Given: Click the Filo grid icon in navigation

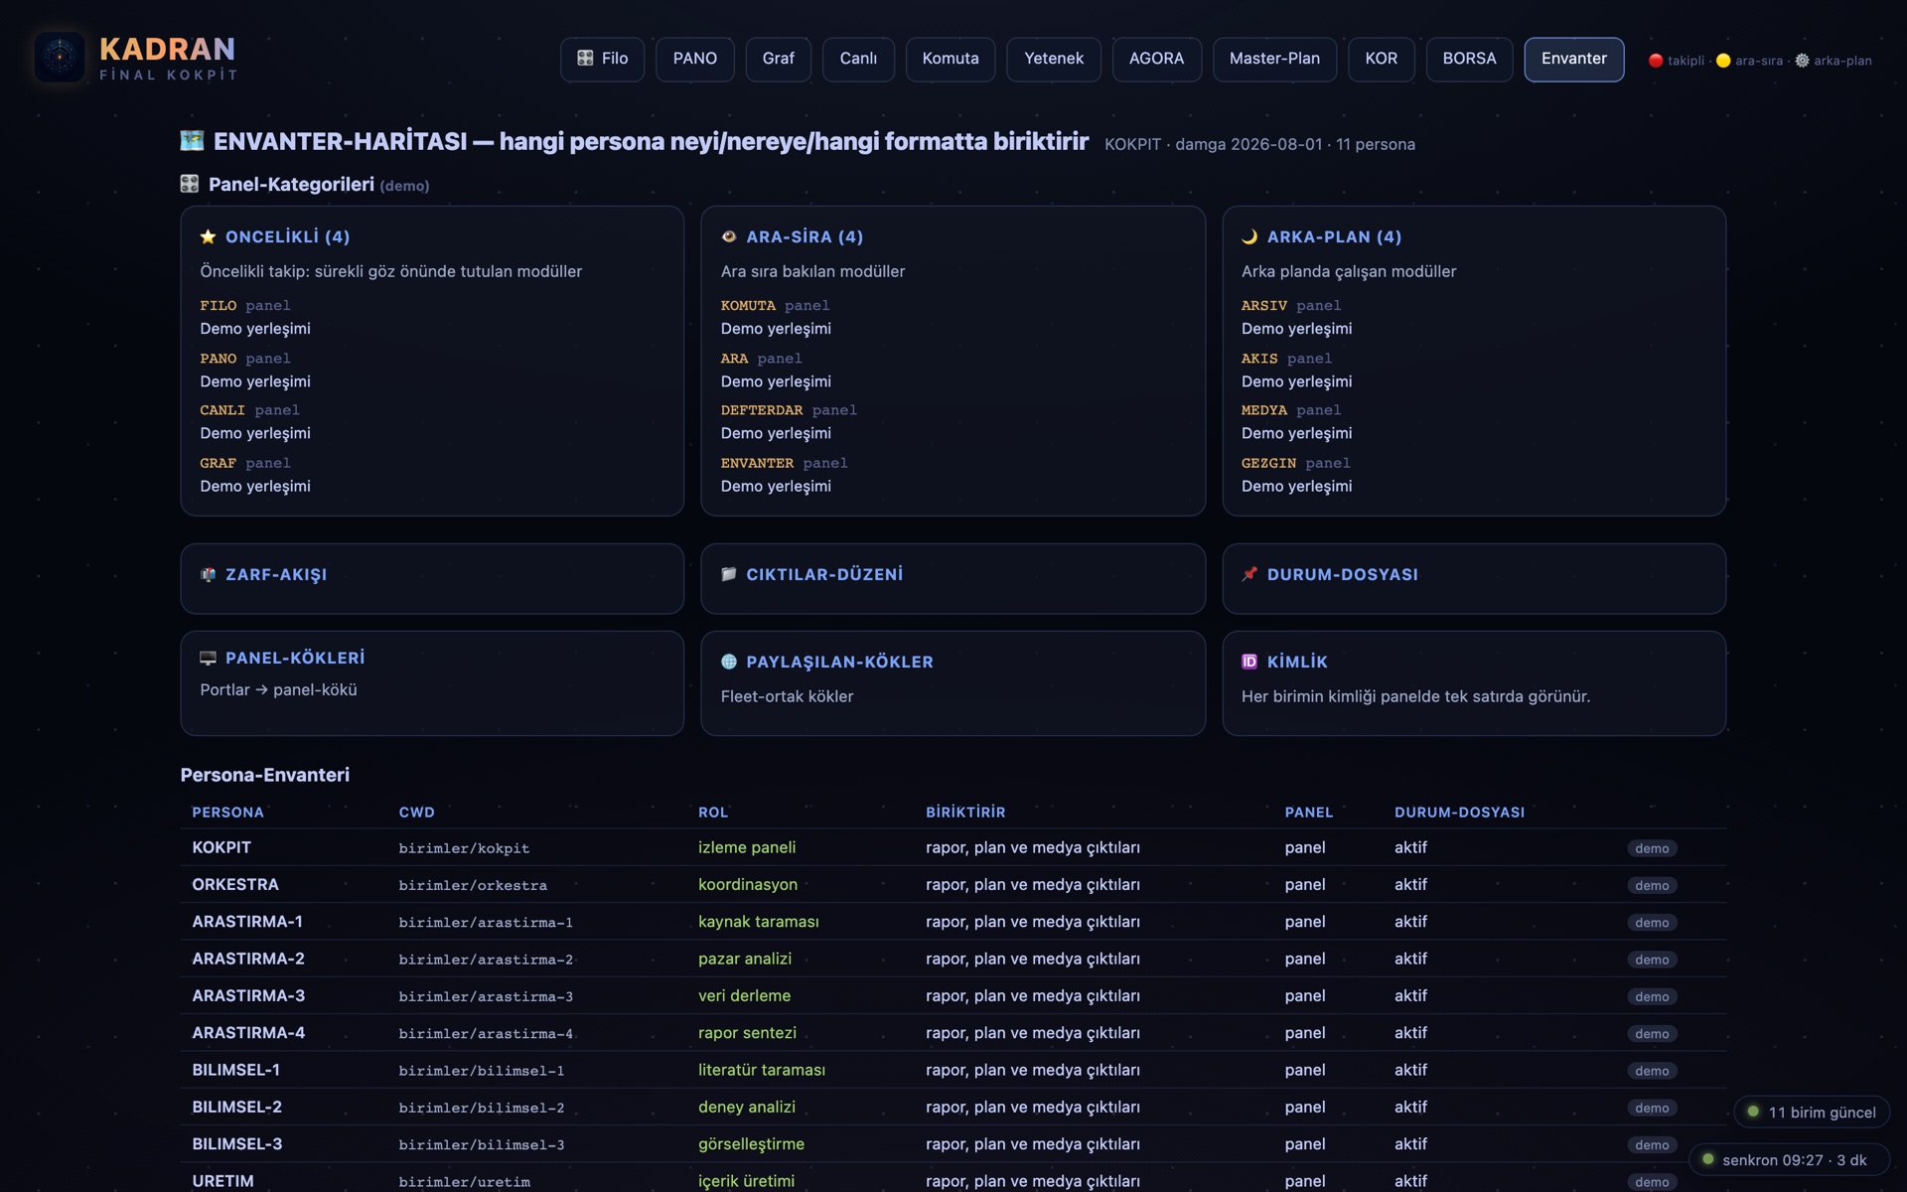Looking at the screenshot, I should pyautogui.click(x=585, y=59).
